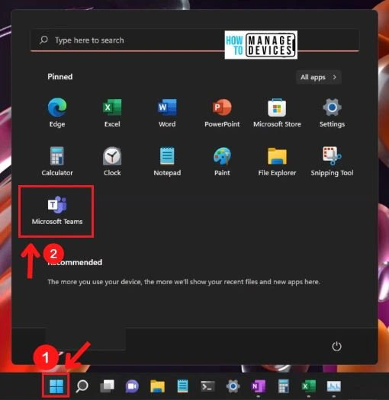The width and height of the screenshot is (389, 400).
Task: Click the Power button in Start menu
Action: [336, 346]
